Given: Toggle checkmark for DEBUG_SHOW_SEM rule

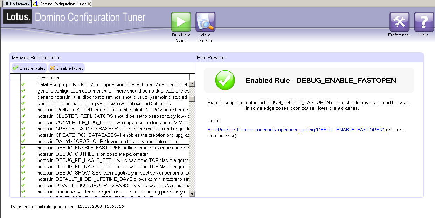Looking at the screenshot, I should pos(23,173).
